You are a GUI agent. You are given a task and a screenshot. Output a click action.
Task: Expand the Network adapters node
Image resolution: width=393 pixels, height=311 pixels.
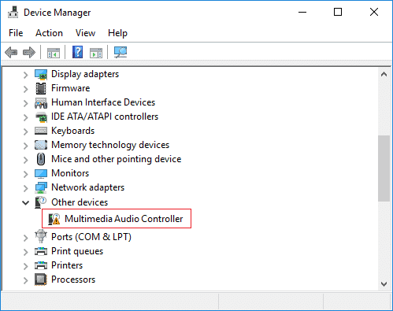25,188
